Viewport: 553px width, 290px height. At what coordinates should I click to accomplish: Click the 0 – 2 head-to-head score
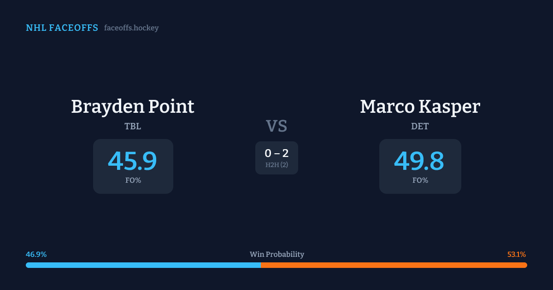[x=276, y=154]
